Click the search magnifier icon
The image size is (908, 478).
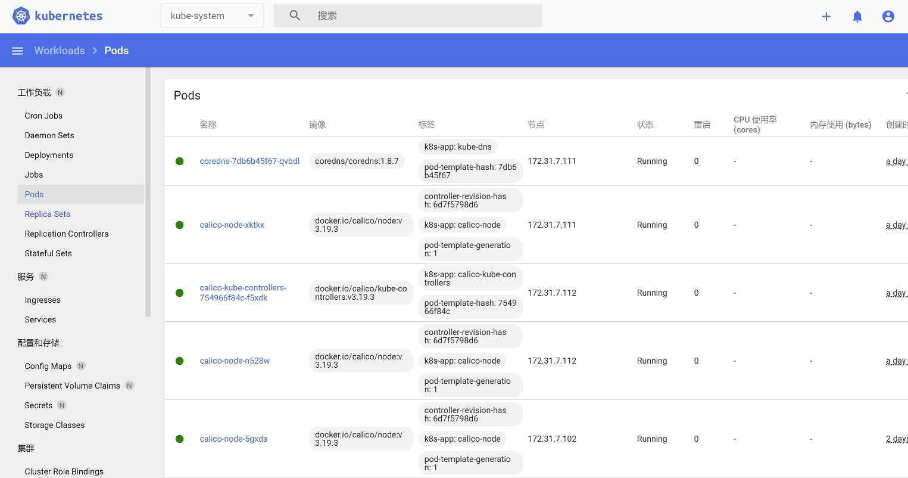(x=295, y=15)
